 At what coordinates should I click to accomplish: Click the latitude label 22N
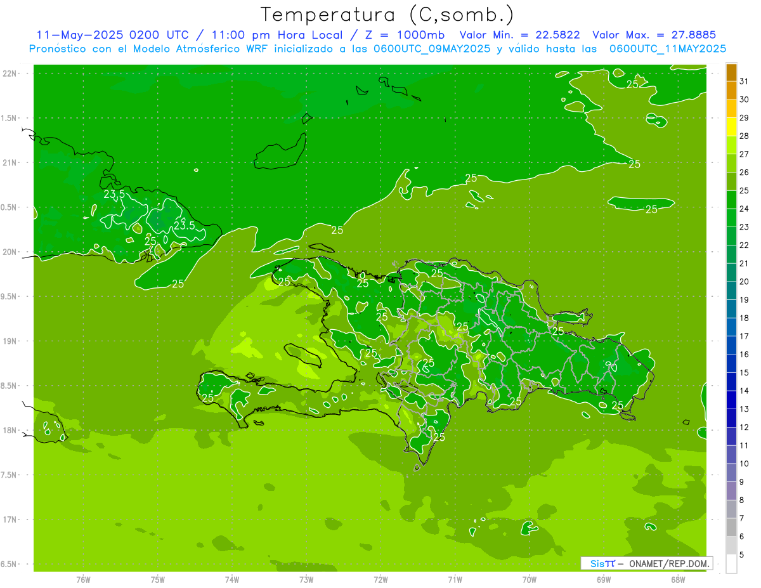[10, 73]
